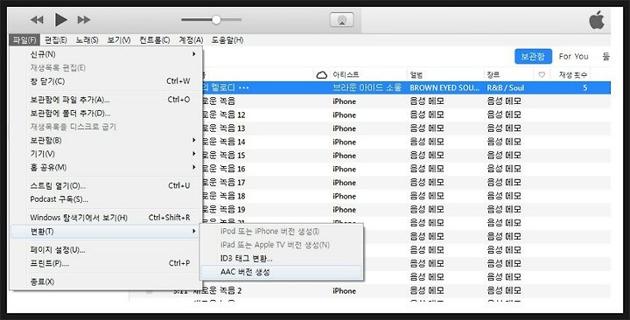Click the song options ellipsis
This screenshot has width=630, height=320.
244,87
